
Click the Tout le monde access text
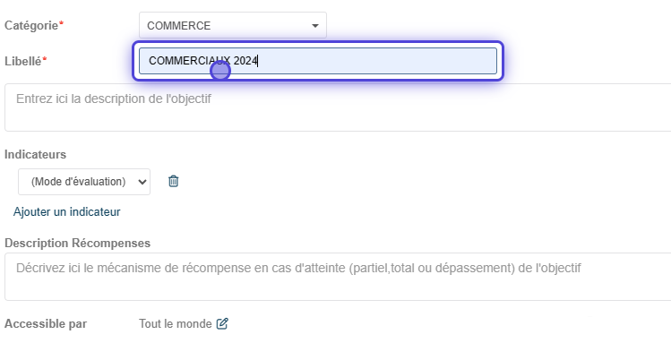tap(175, 324)
